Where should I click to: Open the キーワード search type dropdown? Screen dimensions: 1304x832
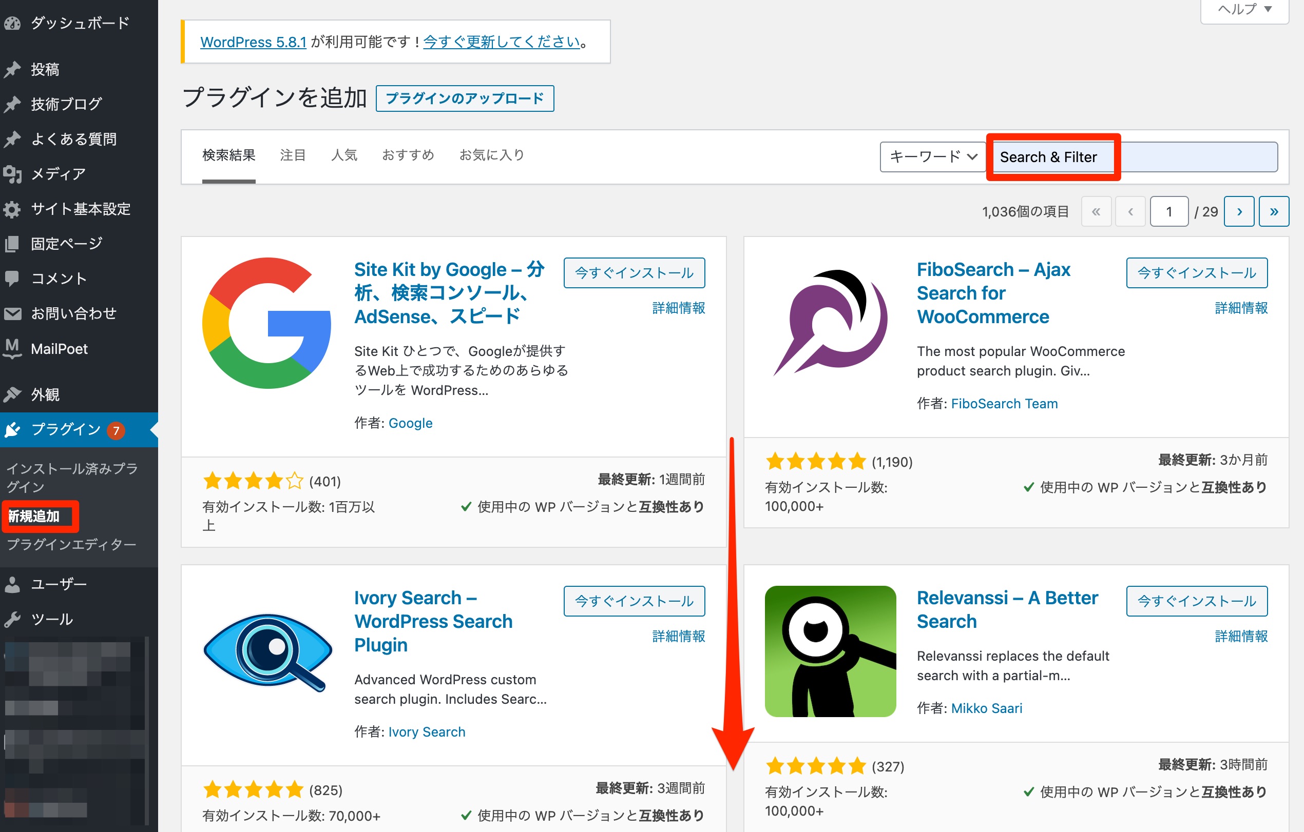coord(932,157)
